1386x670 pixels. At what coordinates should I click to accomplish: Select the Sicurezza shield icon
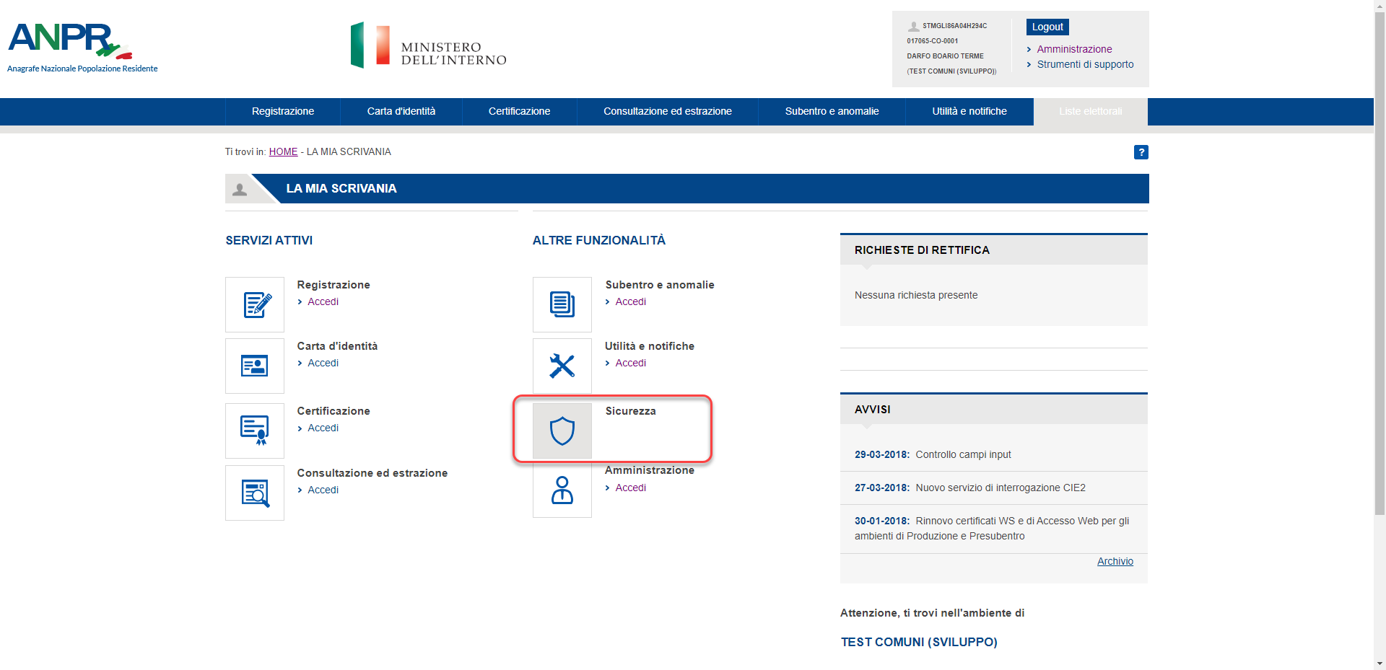click(x=562, y=431)
